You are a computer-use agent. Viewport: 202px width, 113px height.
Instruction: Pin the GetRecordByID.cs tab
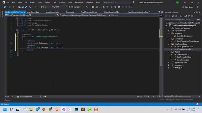(x=22, y=12)
